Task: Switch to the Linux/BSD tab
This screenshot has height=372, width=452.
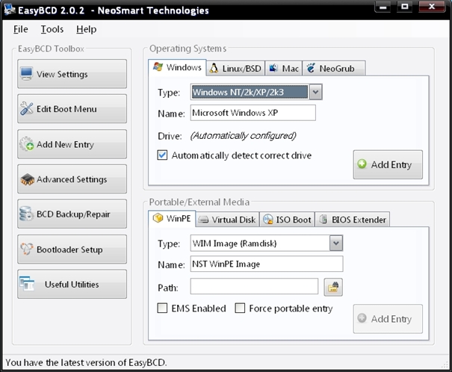Action: point(235,68)
